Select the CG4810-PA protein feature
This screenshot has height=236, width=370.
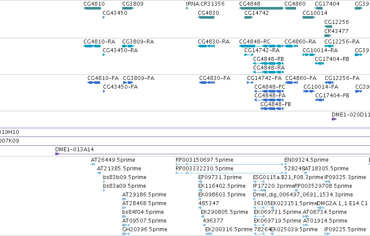93,83
